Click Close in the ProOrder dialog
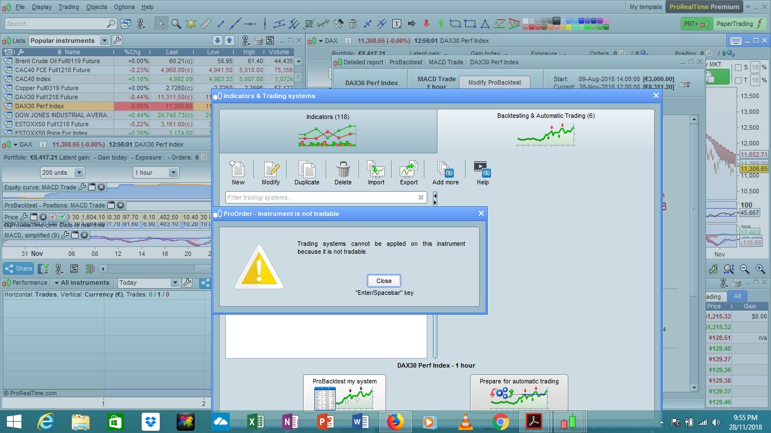The width and height of the screenshot is (771, 433). point(384,281)
